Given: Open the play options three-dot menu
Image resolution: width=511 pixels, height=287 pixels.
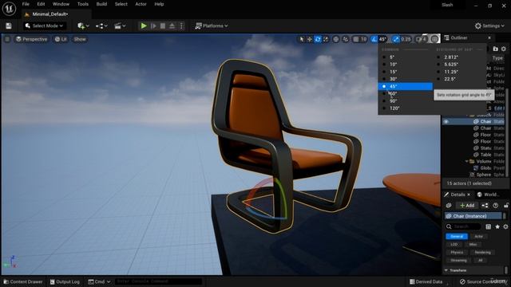Looking at the screenshot, I should tap(181, 26).
